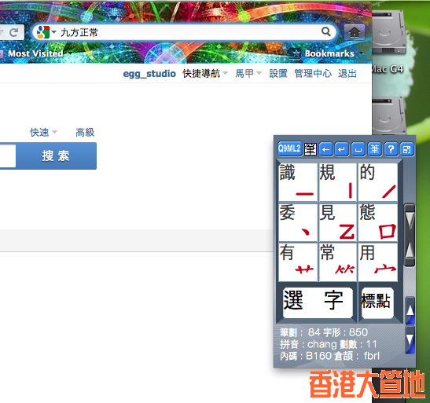Click the blue page-up arrow in Q9 panel
Screen dimensions: 430x403
pos(410,310)
